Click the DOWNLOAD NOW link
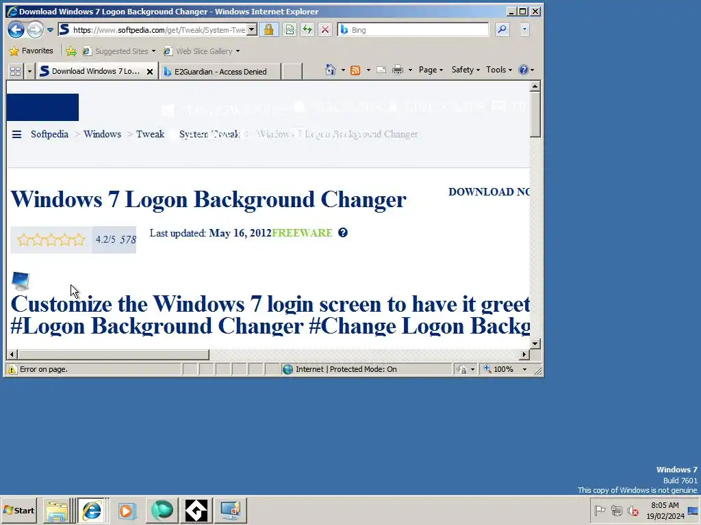Image resolution: width=701 pixels, height=525 pixels. (x=489, y=192)
